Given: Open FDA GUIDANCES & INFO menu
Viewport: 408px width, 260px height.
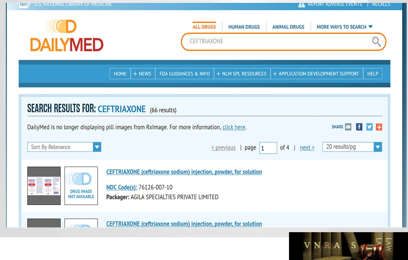Looking at the screenshot, I should [x=185, y=74].
